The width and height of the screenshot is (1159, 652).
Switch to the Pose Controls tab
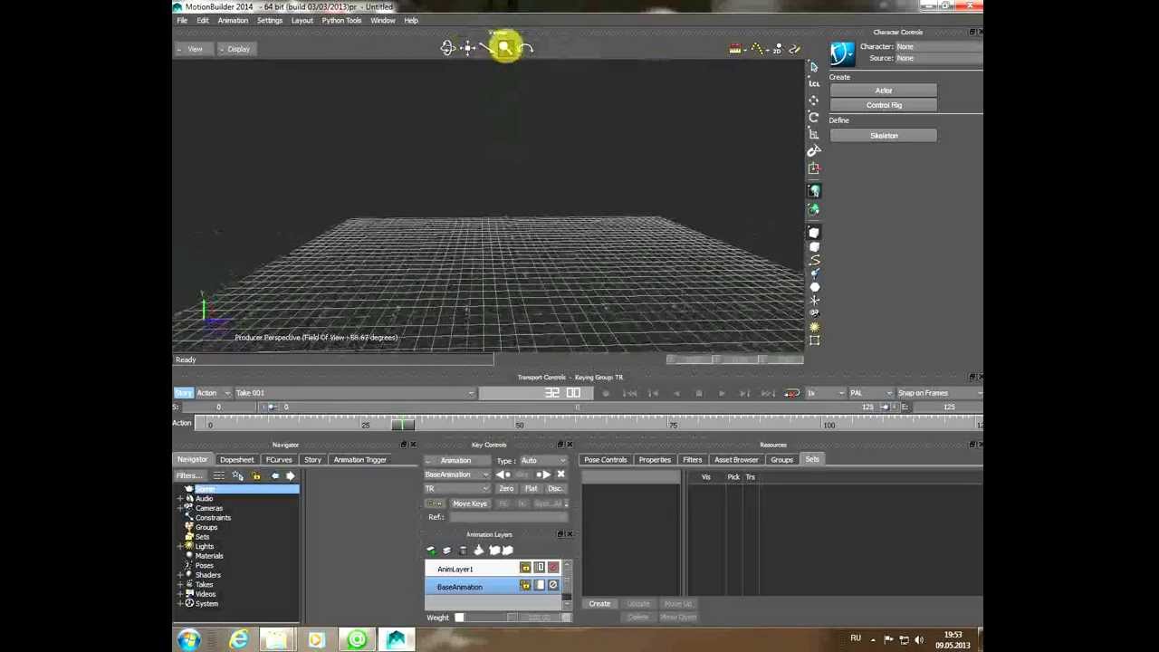click(x=605, y=460)
